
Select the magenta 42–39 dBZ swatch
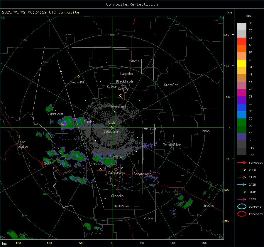242,93
